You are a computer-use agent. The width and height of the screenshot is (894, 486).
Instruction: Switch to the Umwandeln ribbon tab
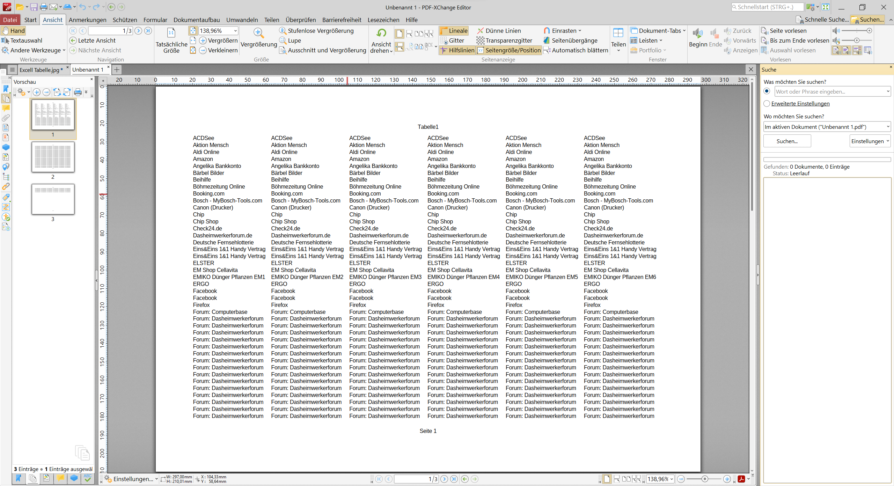242,20
